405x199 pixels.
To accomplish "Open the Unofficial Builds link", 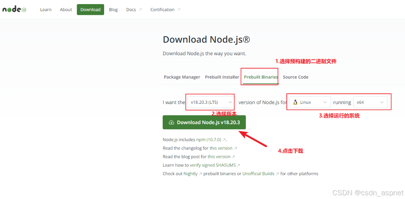I will click(x=258, y=174).
